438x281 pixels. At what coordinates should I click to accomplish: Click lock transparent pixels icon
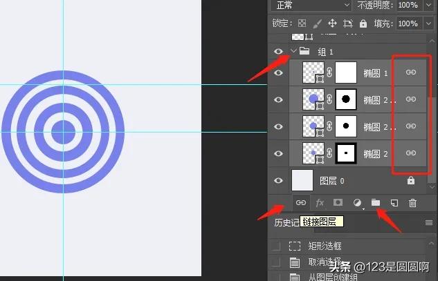(302, 23)
